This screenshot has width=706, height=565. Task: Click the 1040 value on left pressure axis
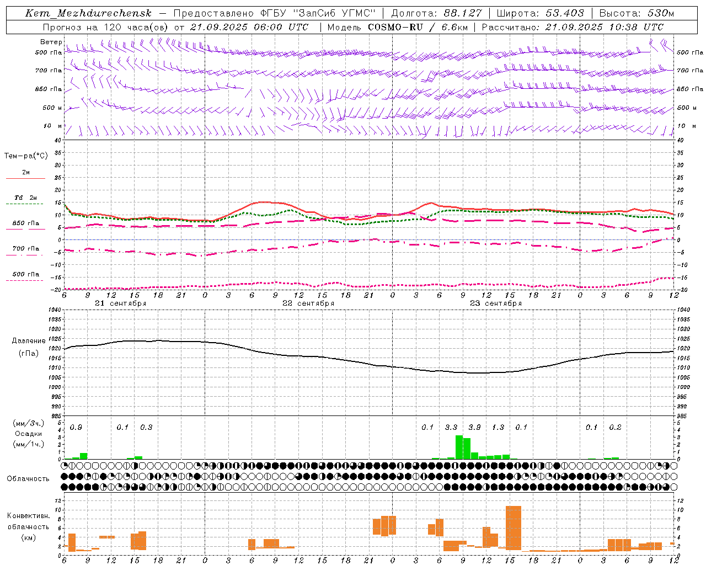coord(55,310)
